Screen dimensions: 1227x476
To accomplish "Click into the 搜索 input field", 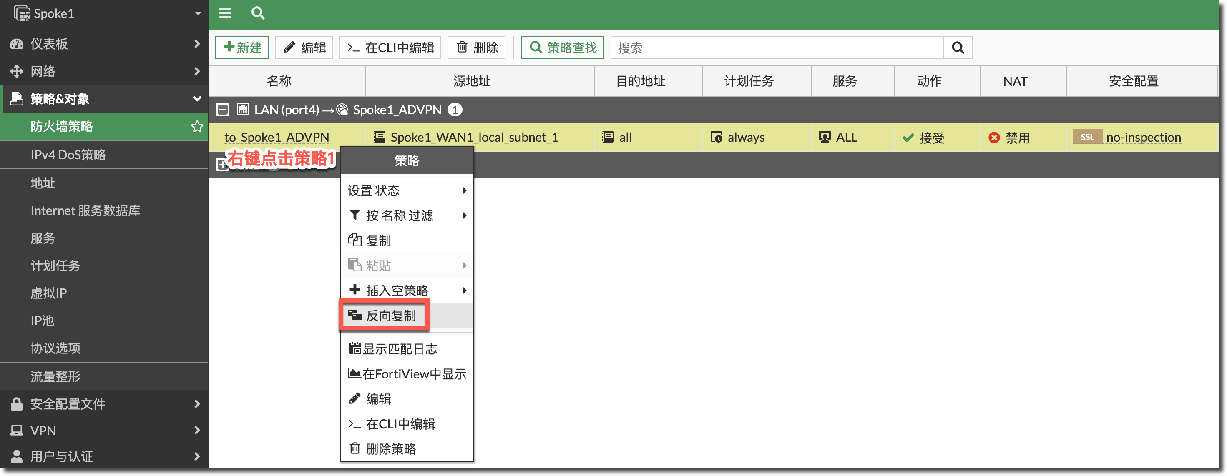I will (x=777, y=48).
